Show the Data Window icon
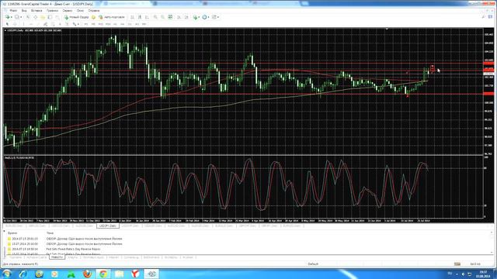The image size is (497, 279). click(36, 17)
